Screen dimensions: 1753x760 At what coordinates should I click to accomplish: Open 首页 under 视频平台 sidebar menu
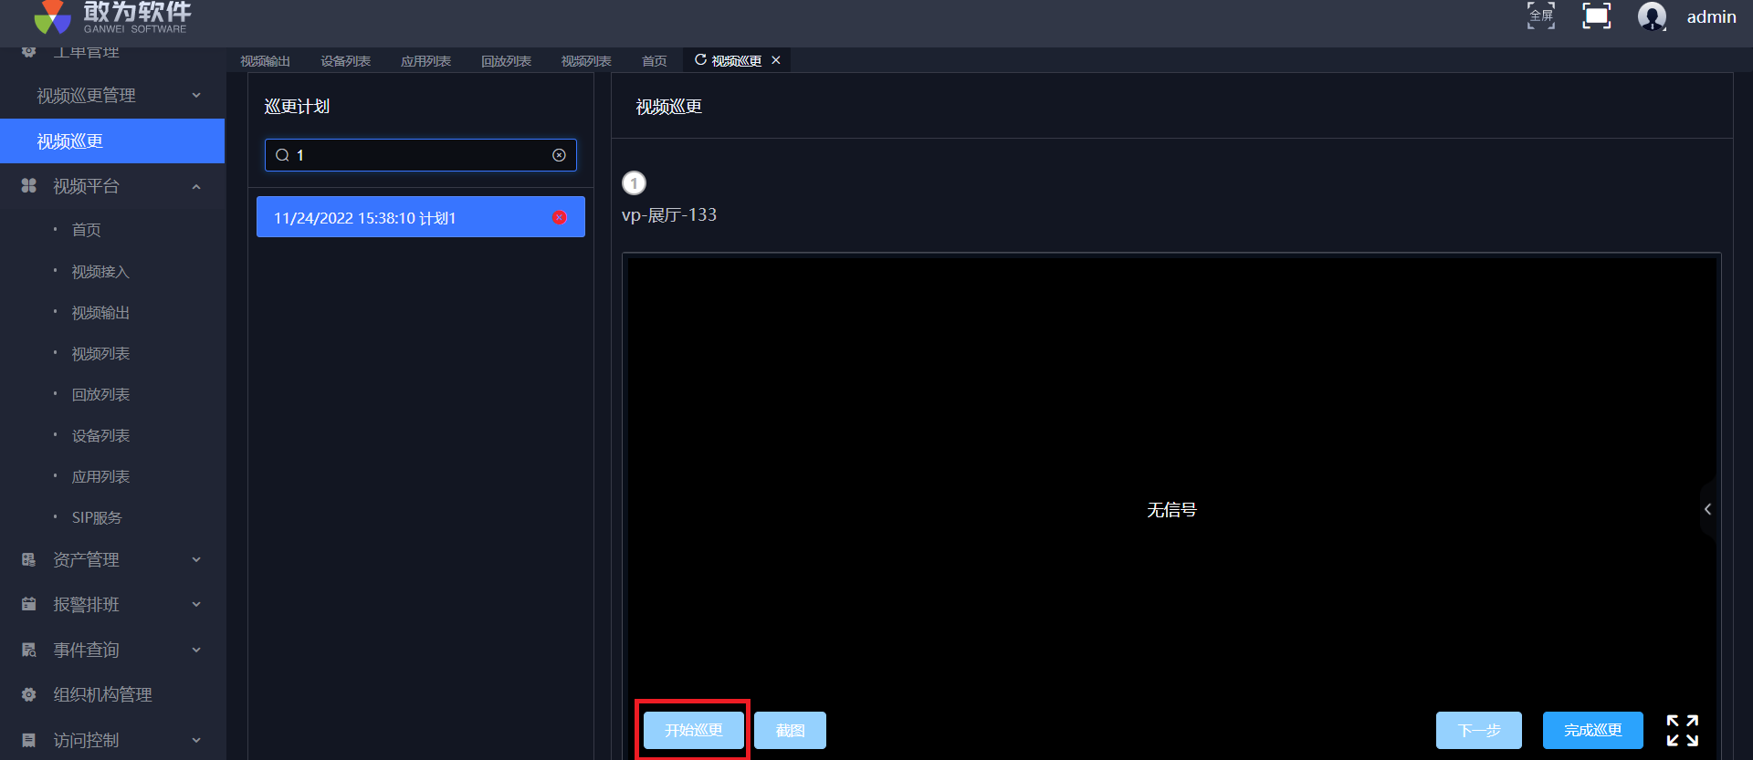point(87,230)
